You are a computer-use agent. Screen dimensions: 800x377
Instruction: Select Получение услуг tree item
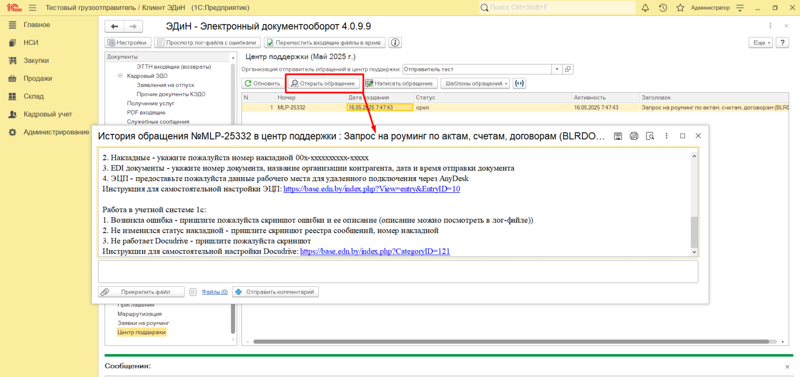tap(150, 104)
